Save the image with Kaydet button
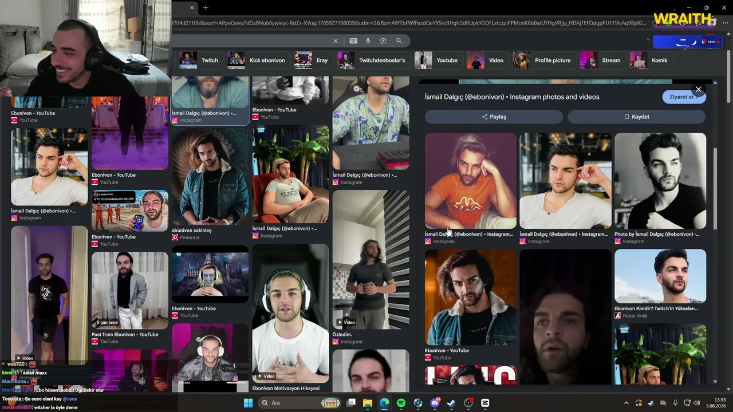The image size is (733, 412). click(636, 117)
